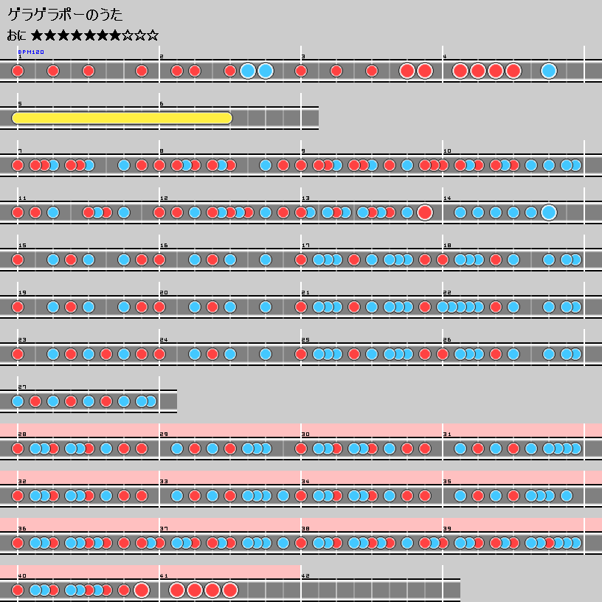
Task: Click the large blue note ending measure 4
Action: tap(548, 71)
